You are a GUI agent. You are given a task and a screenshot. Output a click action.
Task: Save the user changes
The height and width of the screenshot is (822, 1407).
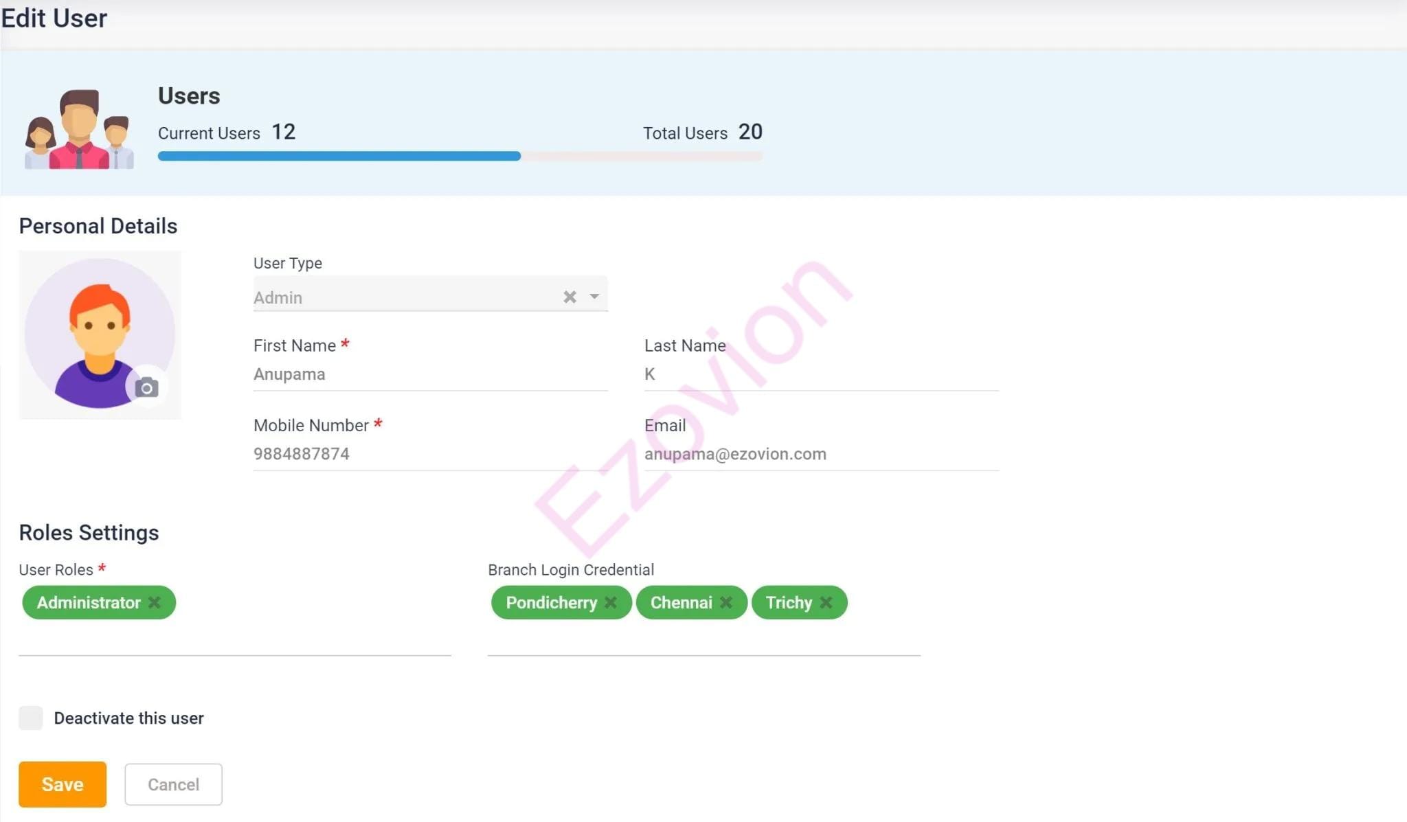click(63, 784)
